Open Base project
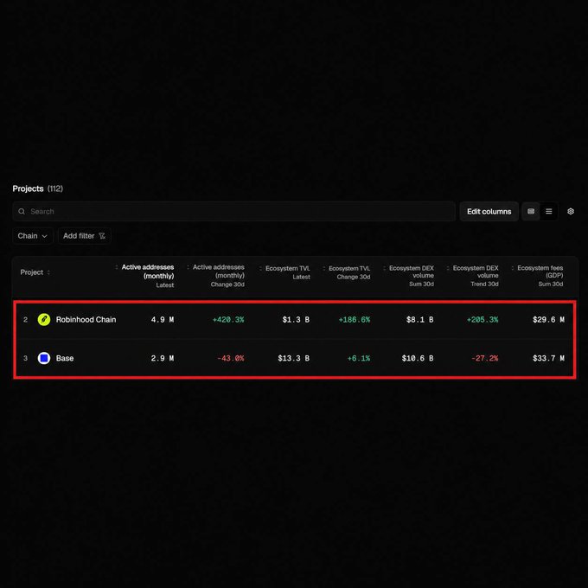588x588 pixels. coord(65,358)
